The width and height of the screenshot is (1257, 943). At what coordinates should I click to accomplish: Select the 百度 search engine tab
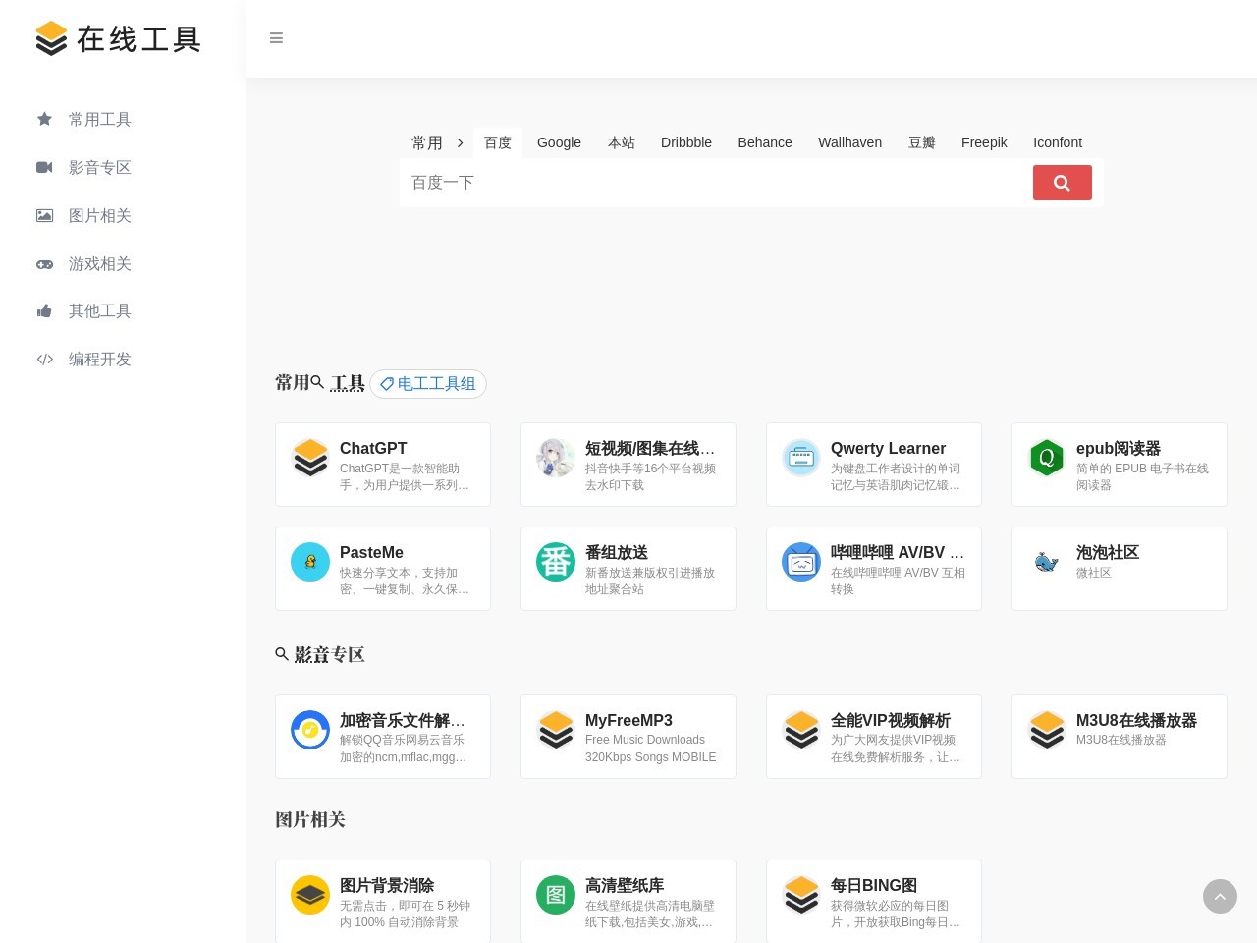click(x=498, y=142)
